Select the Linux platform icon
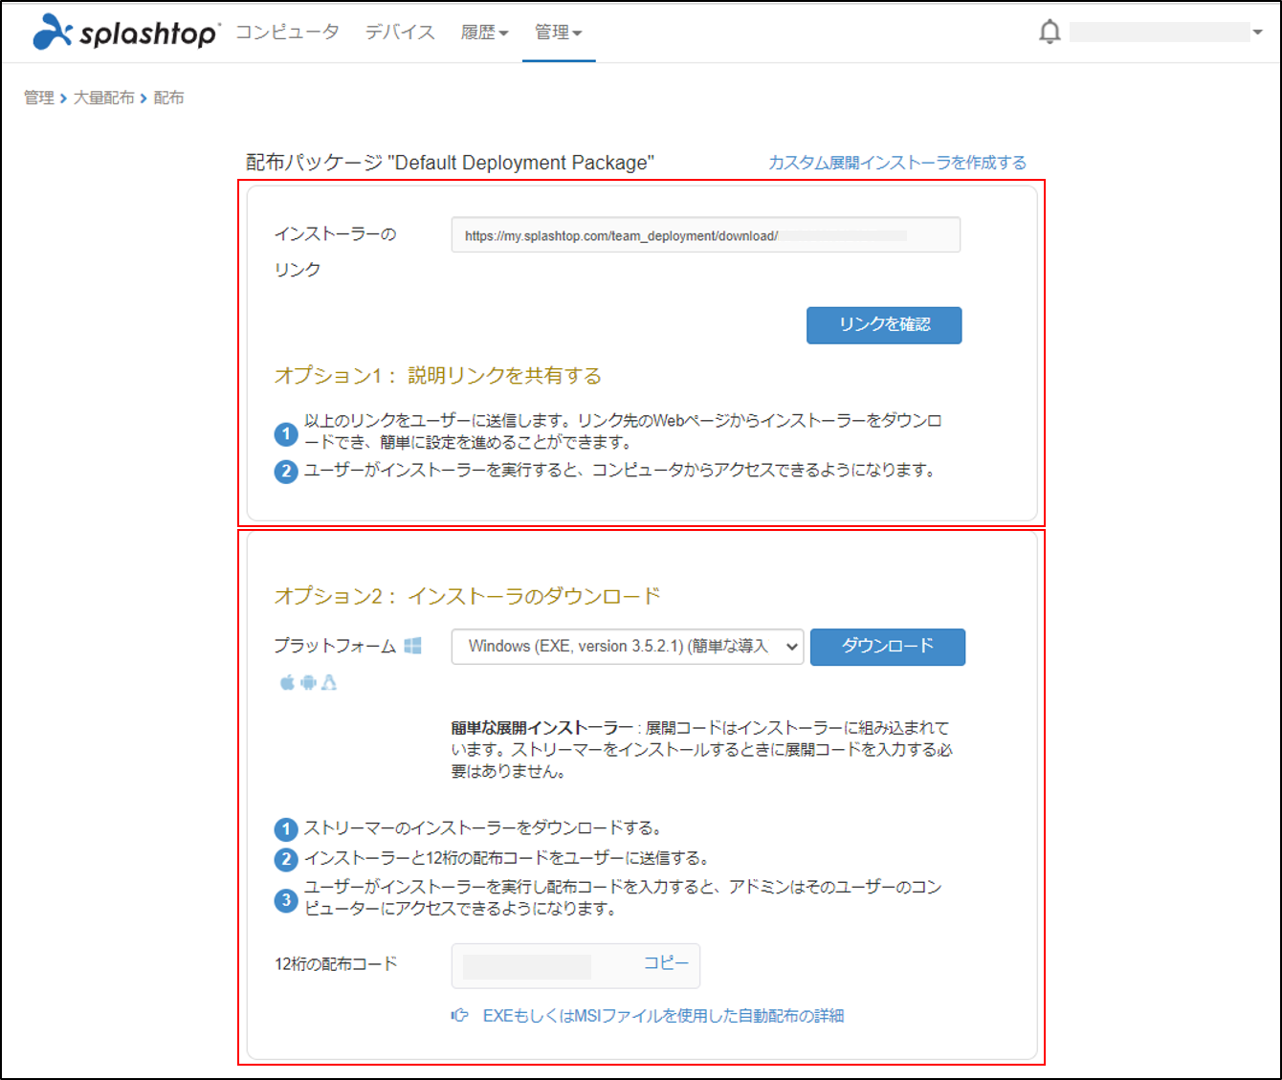This screenshot has height=1080, width=1282. coord(329,682)
